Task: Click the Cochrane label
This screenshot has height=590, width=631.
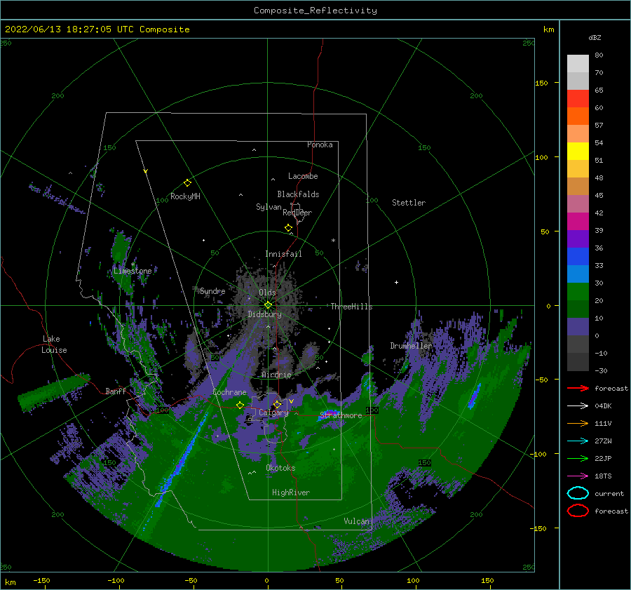Action: (229, 392)
